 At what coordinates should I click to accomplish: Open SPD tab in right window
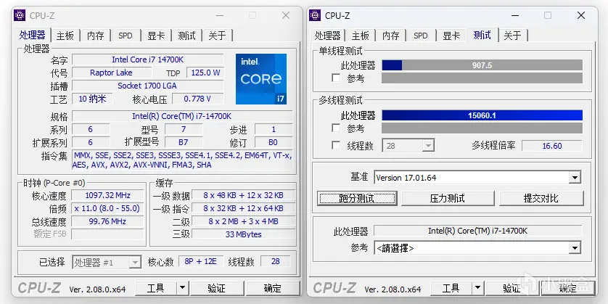click(420, 36)
